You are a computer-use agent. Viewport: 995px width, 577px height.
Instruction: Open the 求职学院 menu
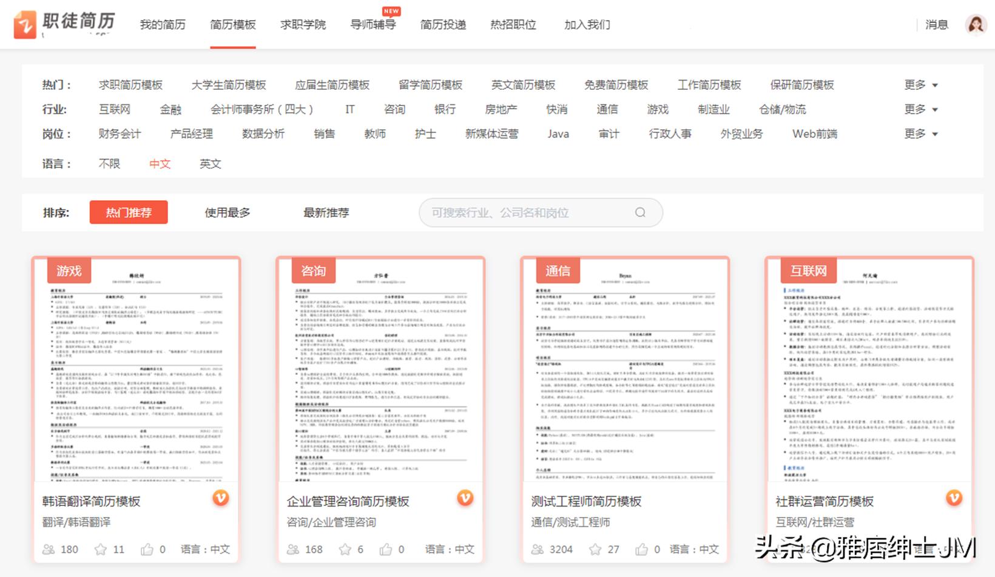303,25
